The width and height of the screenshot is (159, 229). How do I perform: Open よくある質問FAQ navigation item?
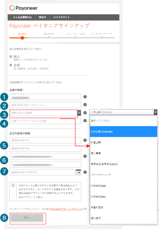[22, 17]
